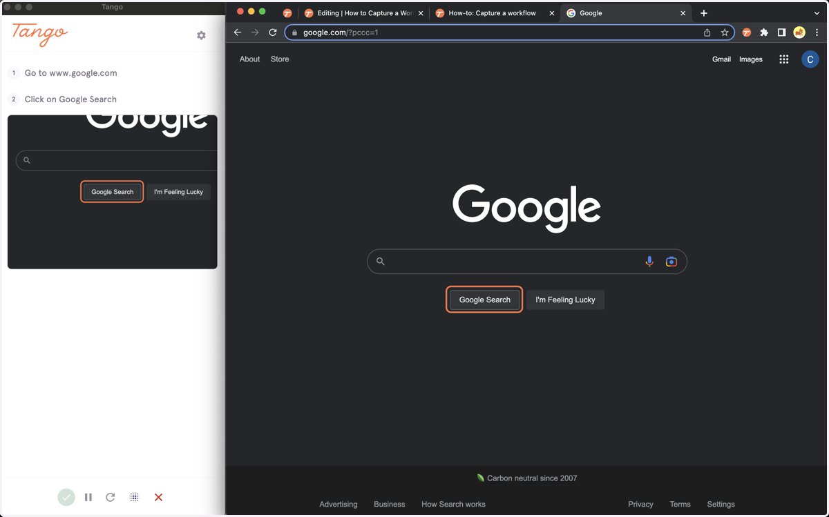Switch to the pinned Tango tab

287,13
